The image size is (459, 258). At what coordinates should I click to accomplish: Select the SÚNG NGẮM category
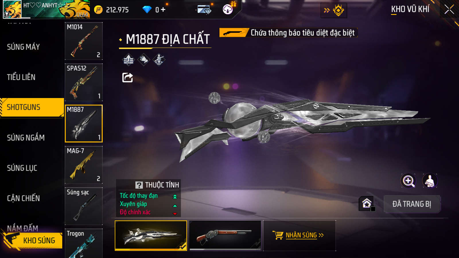(26, 138)
